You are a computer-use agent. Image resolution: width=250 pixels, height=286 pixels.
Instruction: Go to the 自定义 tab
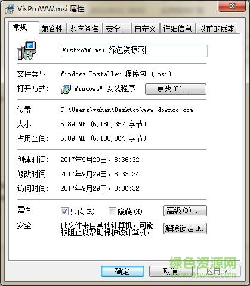tap(146, 29)
